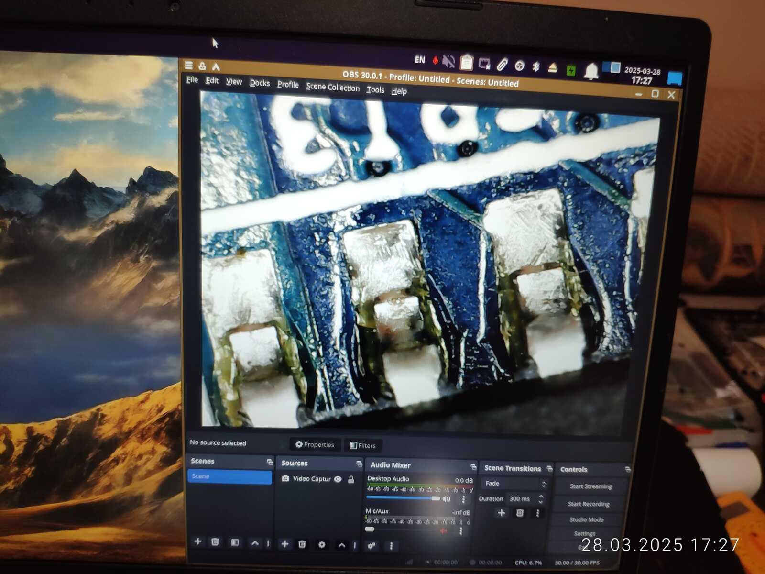Open Sources toolbar overflow menu
Screen dimensions: 765x574
pyautogui.click(x=354, y=545)
